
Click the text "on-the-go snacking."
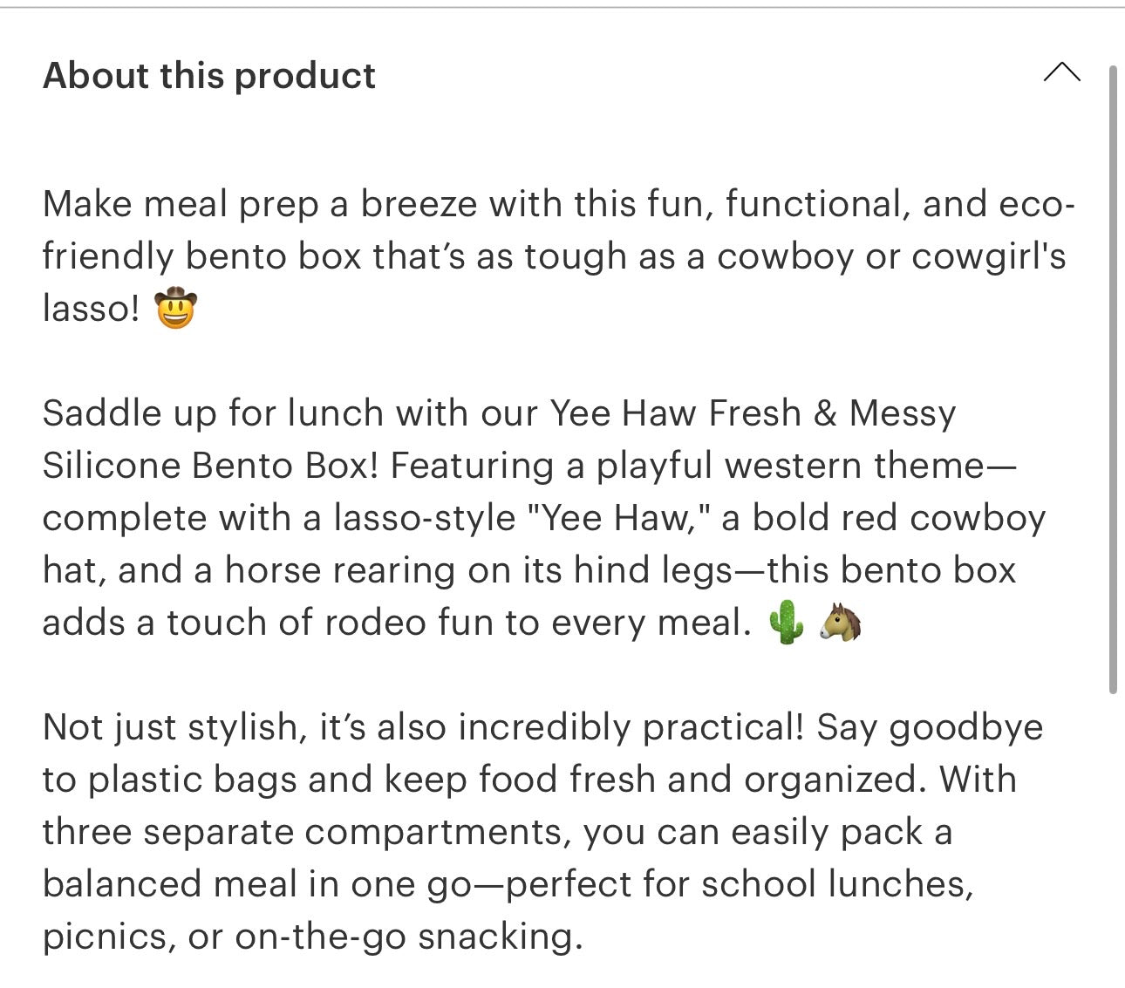[x=408, y=937]
